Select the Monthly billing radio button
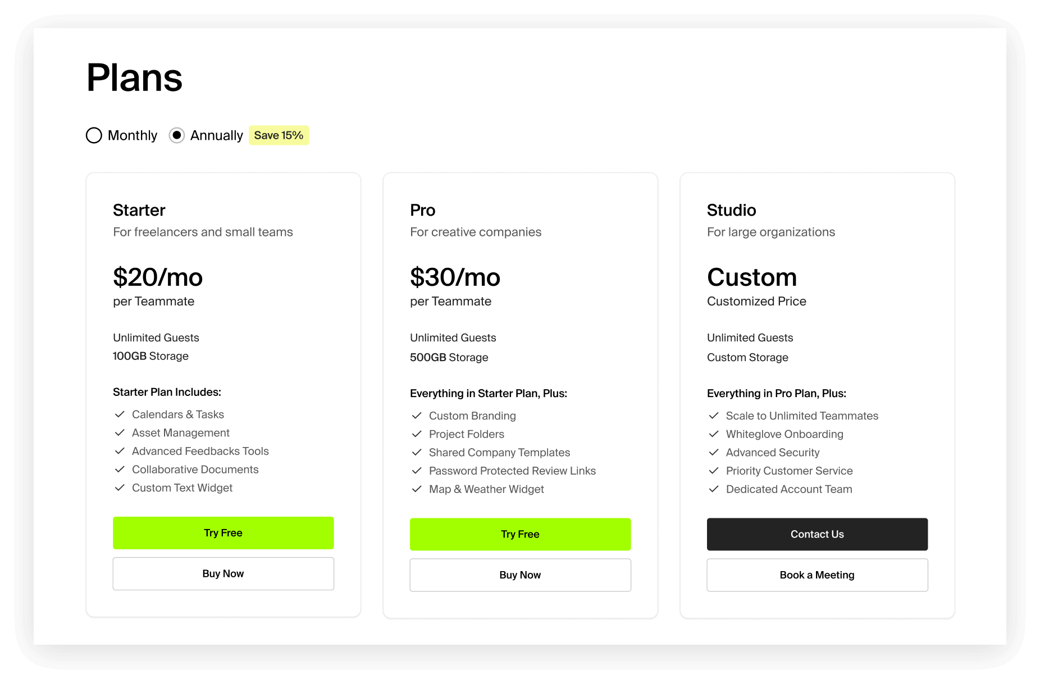Image resolution: width=1040 pixels, height=684 pixels. (x=94, y=135)
